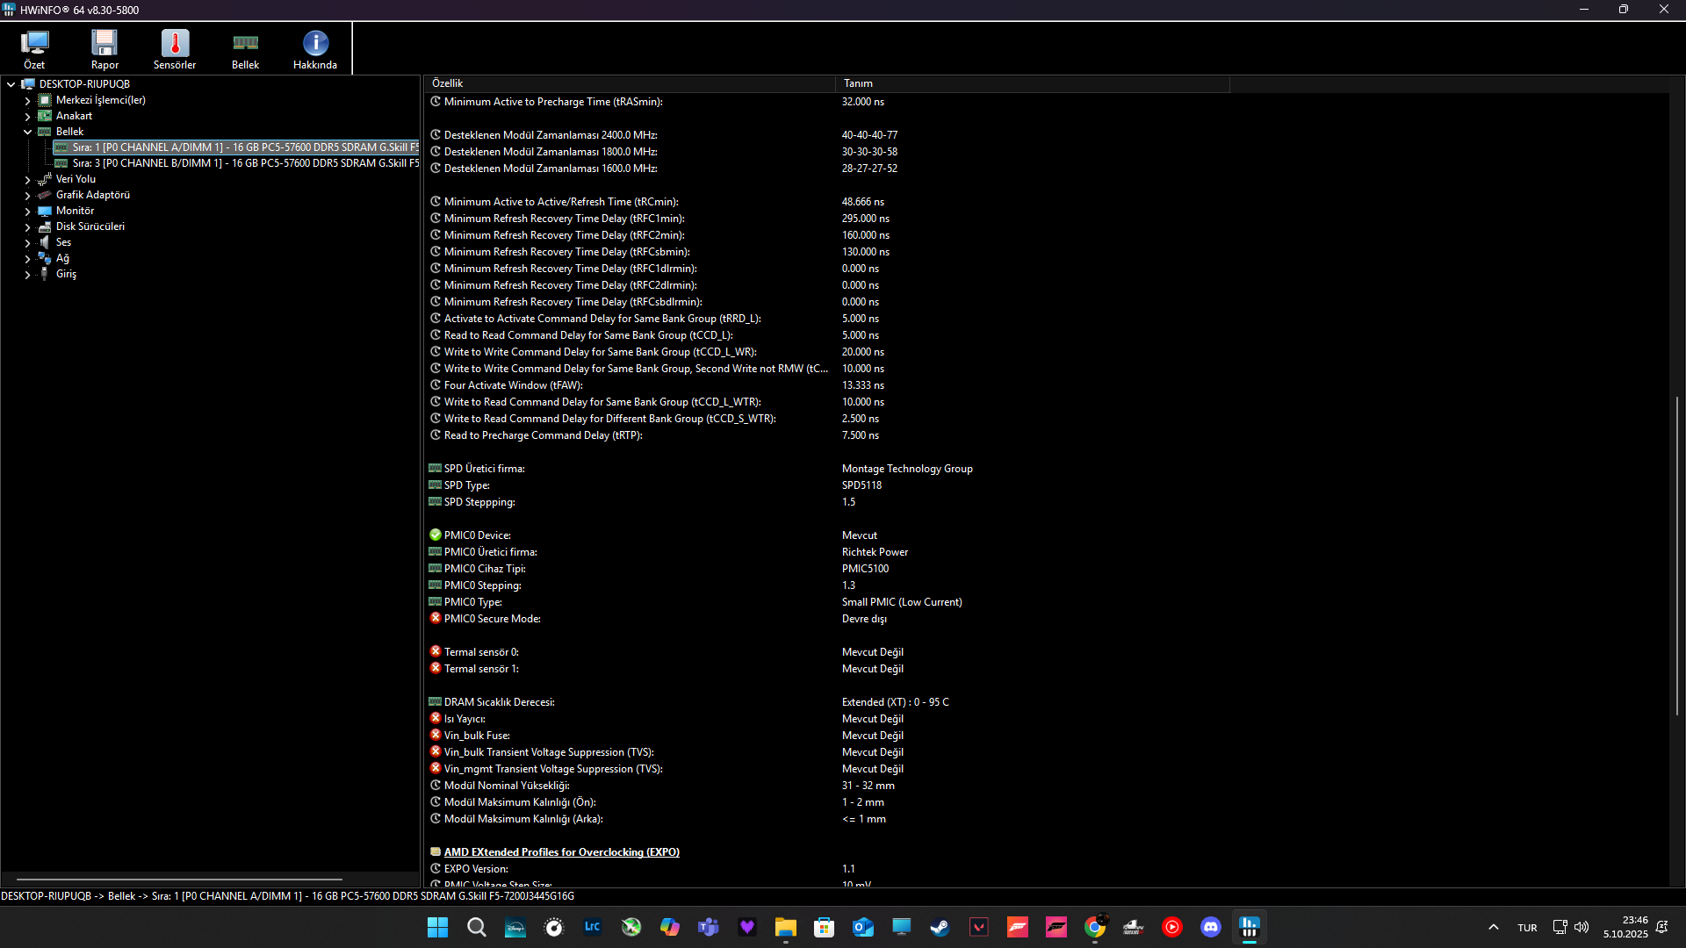Click the PMIC0 Secure Mode row

[1047, 619]
